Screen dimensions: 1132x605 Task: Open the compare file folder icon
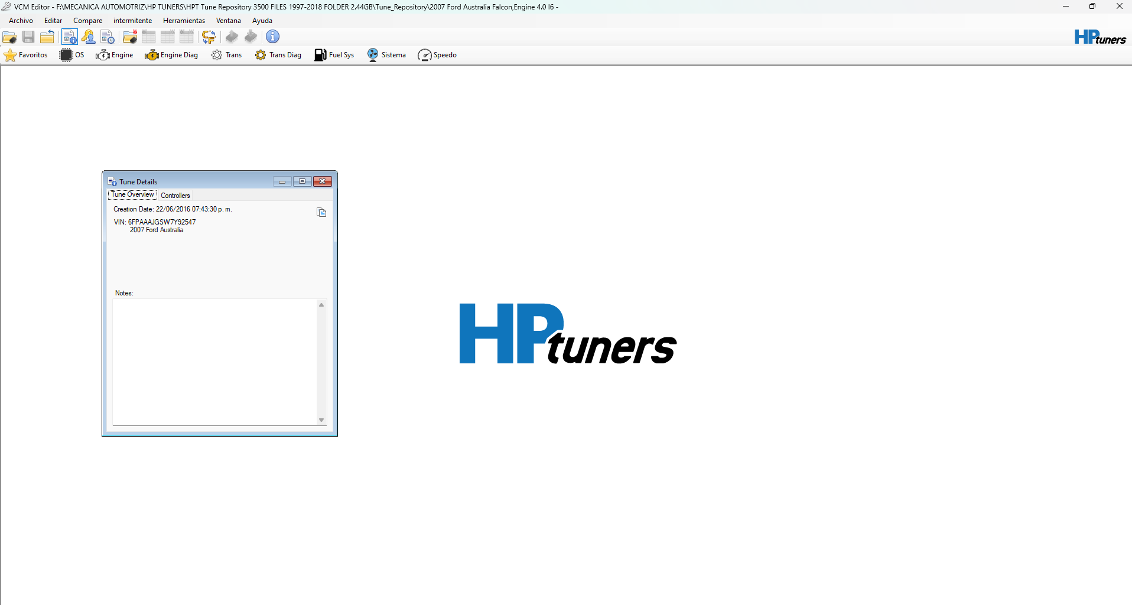(129, 37)
